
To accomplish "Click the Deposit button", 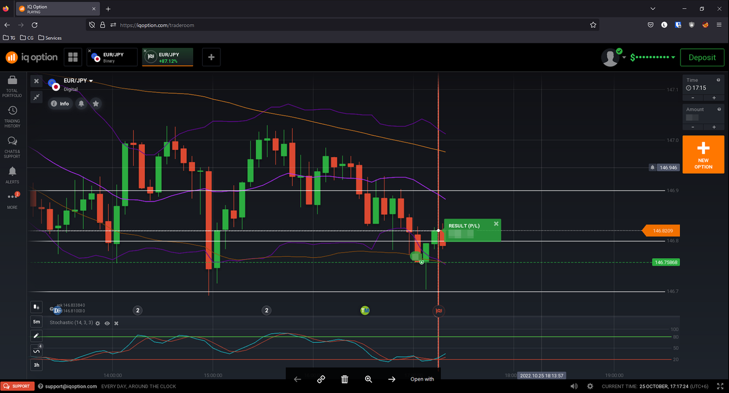I will 702,58.
